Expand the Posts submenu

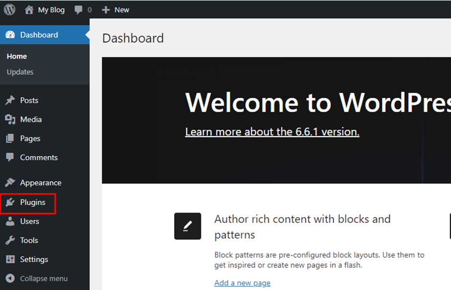(30, 100)
